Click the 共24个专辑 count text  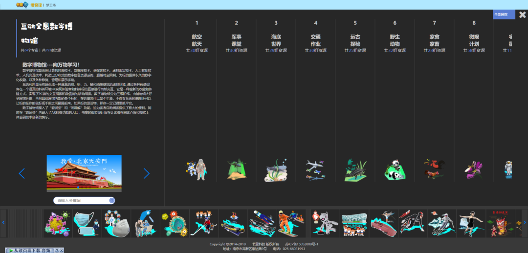[29, 50]
